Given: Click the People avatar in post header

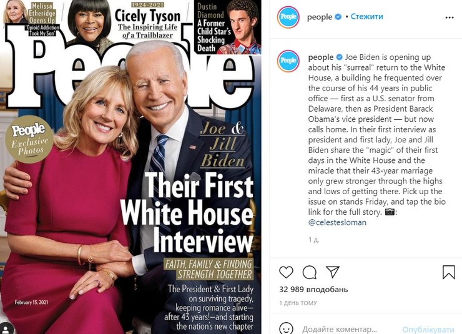Looking at the screenshot, I should tap(288, 17).
